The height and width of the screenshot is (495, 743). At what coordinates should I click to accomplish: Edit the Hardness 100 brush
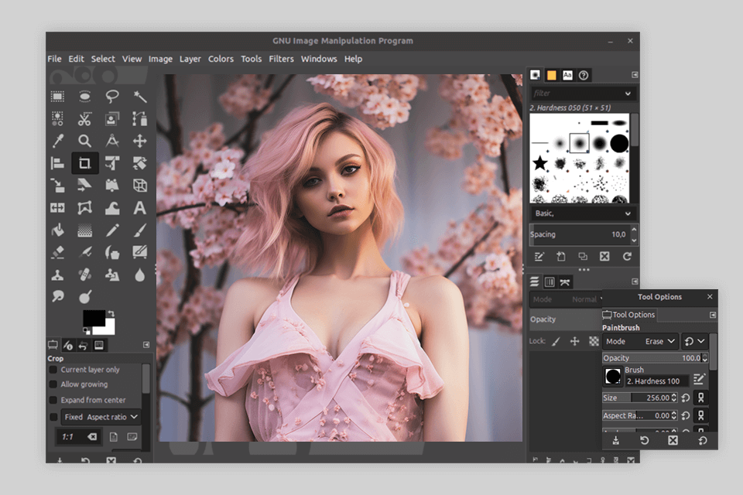click(699, 378)
